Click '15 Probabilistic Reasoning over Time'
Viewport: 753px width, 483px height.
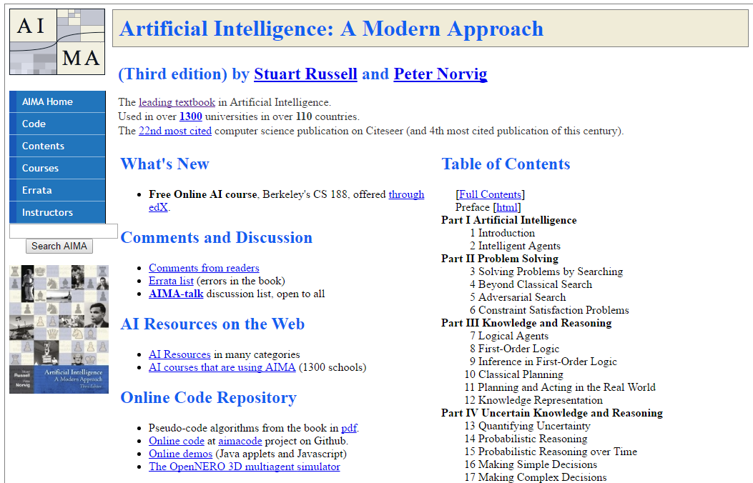(551, 452)
